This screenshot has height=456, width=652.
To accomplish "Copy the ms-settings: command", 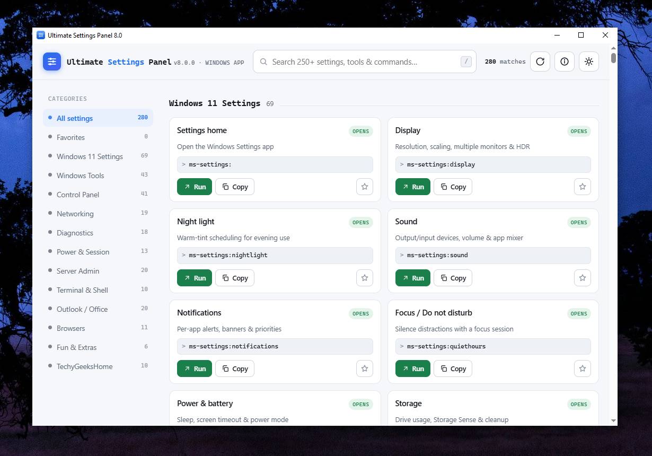I will (x=235, y=187).
